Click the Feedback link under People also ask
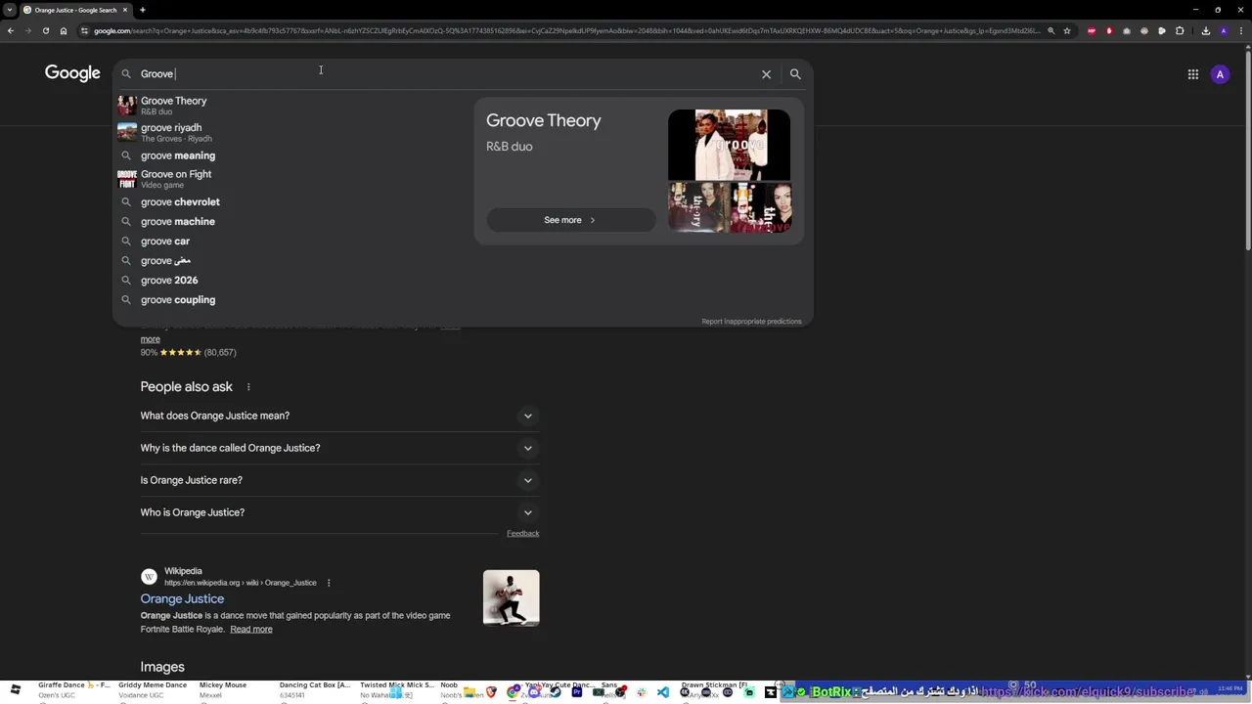 pos(522,534)
